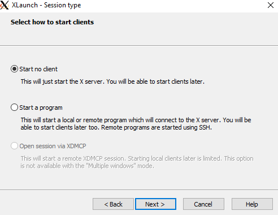Go back with the < Back button
278x215 pixels.
click(x=113, y=204)
